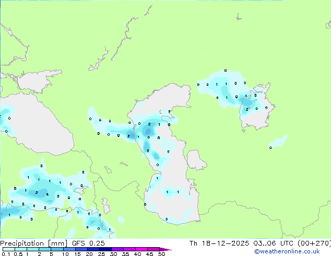
Task: Click the 45–50 mm legend color swatch
Action: point(153,249)
